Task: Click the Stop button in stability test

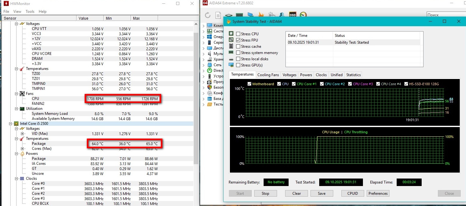Action: click(x=265, y=194)
